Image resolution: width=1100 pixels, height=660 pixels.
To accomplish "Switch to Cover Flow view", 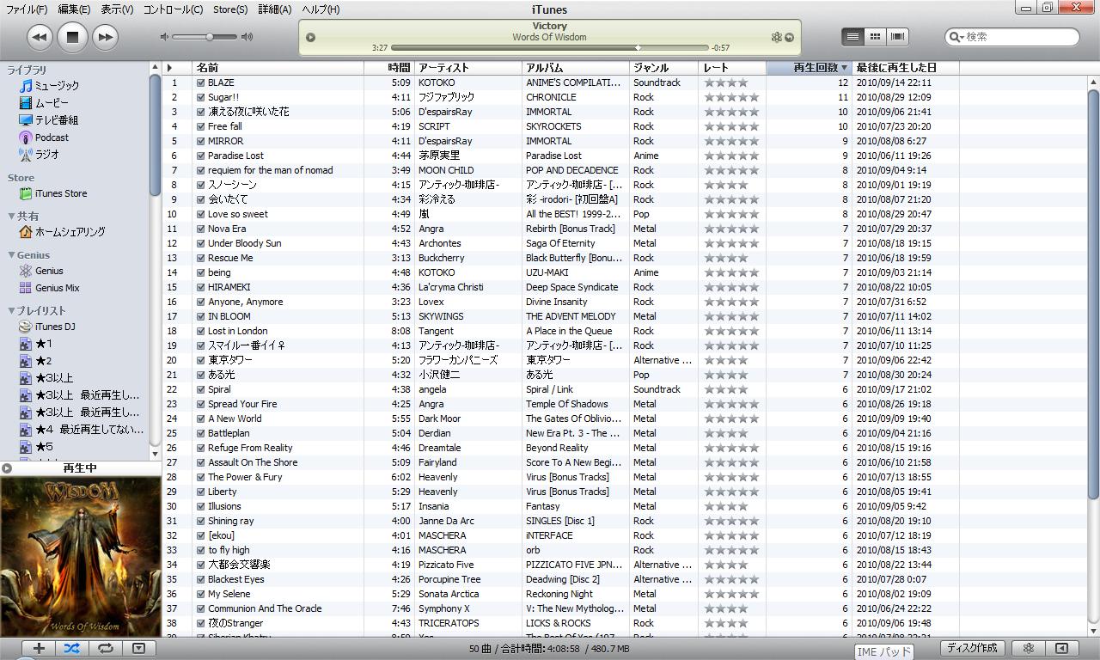I will [x=898, y=37].
